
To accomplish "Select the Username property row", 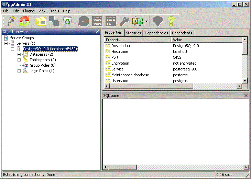I will [173, 81].
